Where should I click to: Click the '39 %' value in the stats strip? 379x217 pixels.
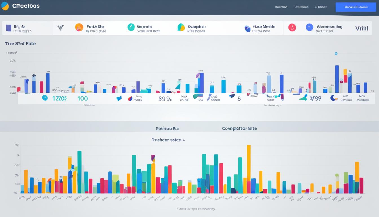click(x=165, y=99)
